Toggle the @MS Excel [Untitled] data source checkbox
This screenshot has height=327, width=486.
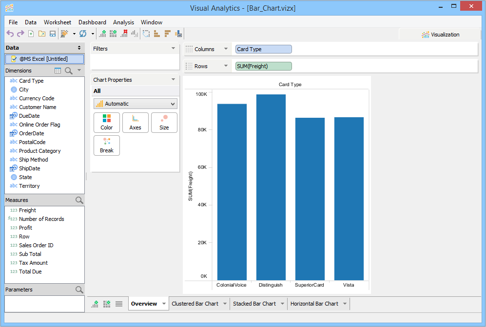pos(13,59)
